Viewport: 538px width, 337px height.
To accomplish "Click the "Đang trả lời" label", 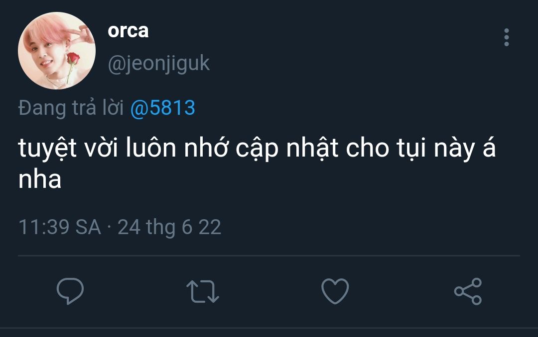I will point(71,108).
